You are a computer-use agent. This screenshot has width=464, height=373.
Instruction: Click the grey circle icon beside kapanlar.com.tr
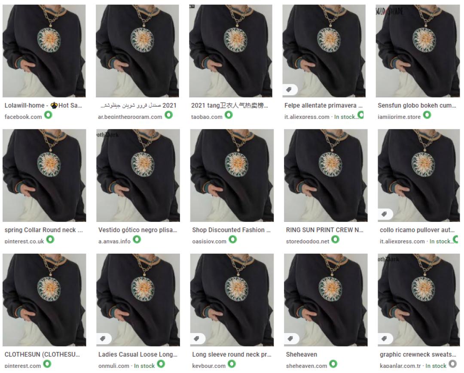pos(453,364)
